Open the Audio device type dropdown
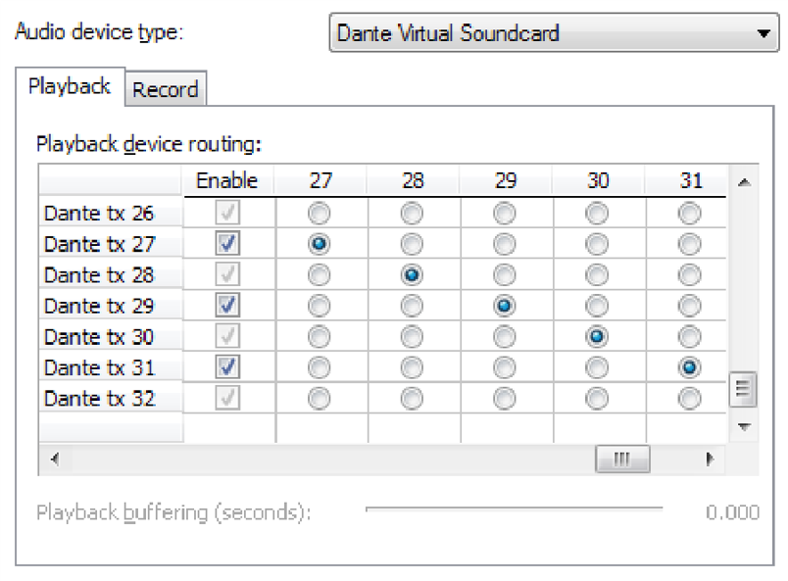Image resolution: width=788 pixels, height=581 pixels. (x=554, y=33)
